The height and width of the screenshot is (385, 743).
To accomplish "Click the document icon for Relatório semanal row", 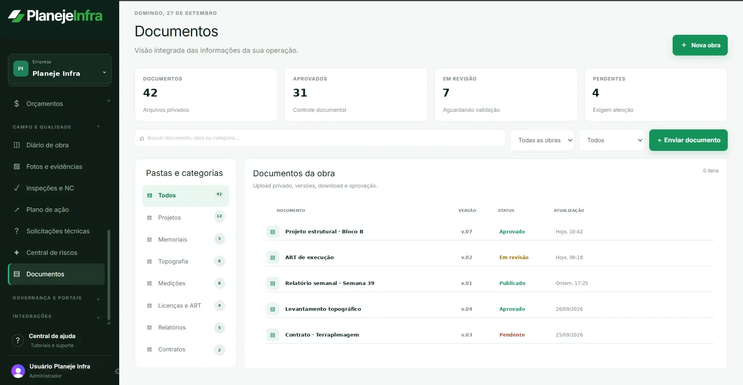I will (273, 283).
